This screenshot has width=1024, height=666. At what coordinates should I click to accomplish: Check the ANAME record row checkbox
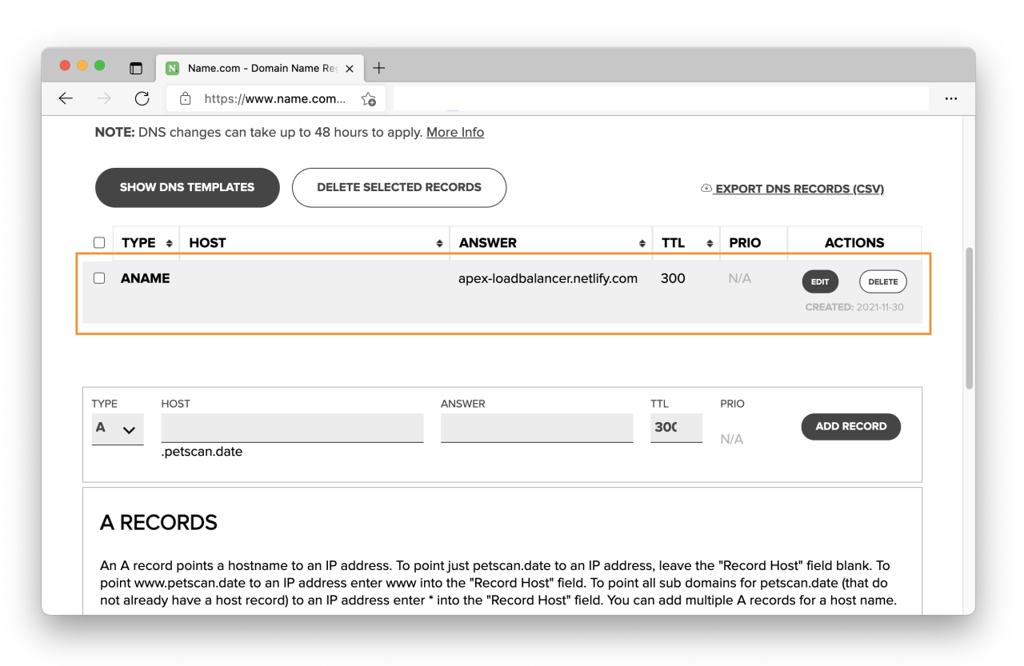(99, 277)
